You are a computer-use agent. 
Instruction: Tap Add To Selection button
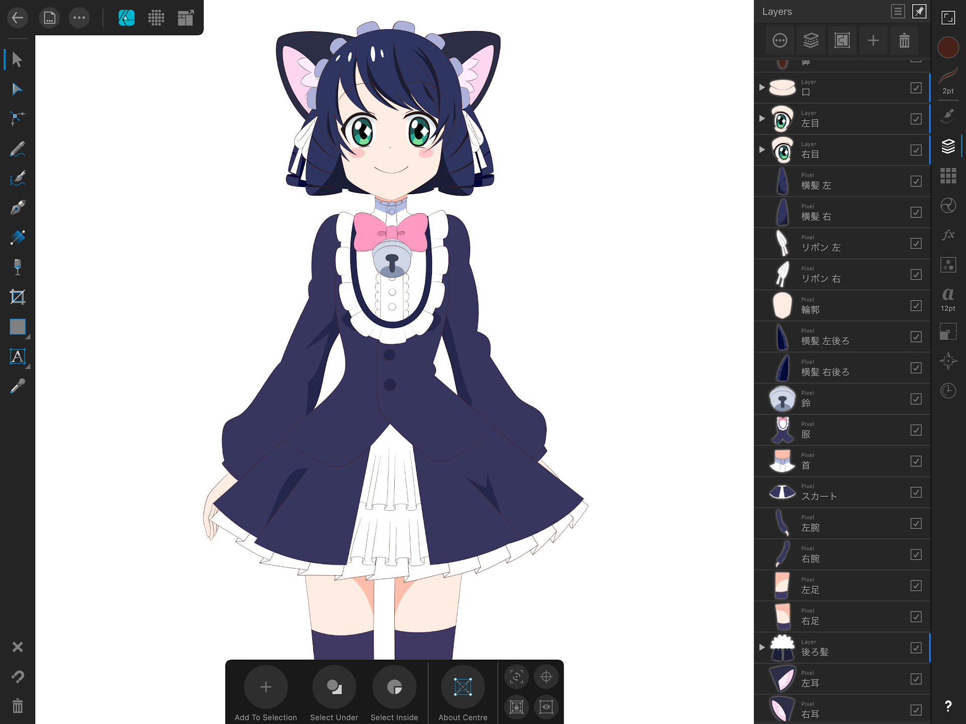pyautogui.click(x=266, y=687)
